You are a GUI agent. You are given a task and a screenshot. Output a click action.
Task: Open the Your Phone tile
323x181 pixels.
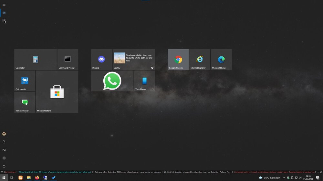click(144, 81)
